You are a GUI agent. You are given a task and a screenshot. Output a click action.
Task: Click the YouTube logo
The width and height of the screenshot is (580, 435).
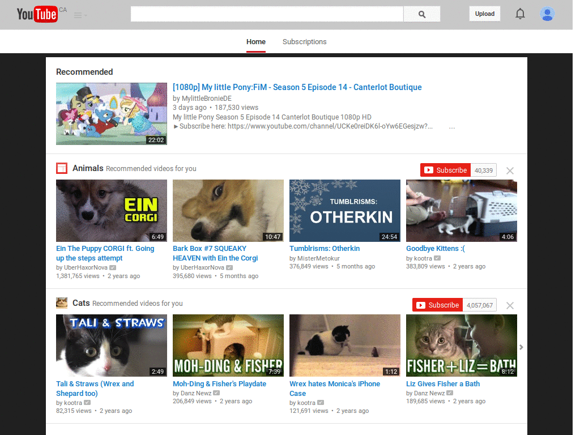[x=37, y=14]
